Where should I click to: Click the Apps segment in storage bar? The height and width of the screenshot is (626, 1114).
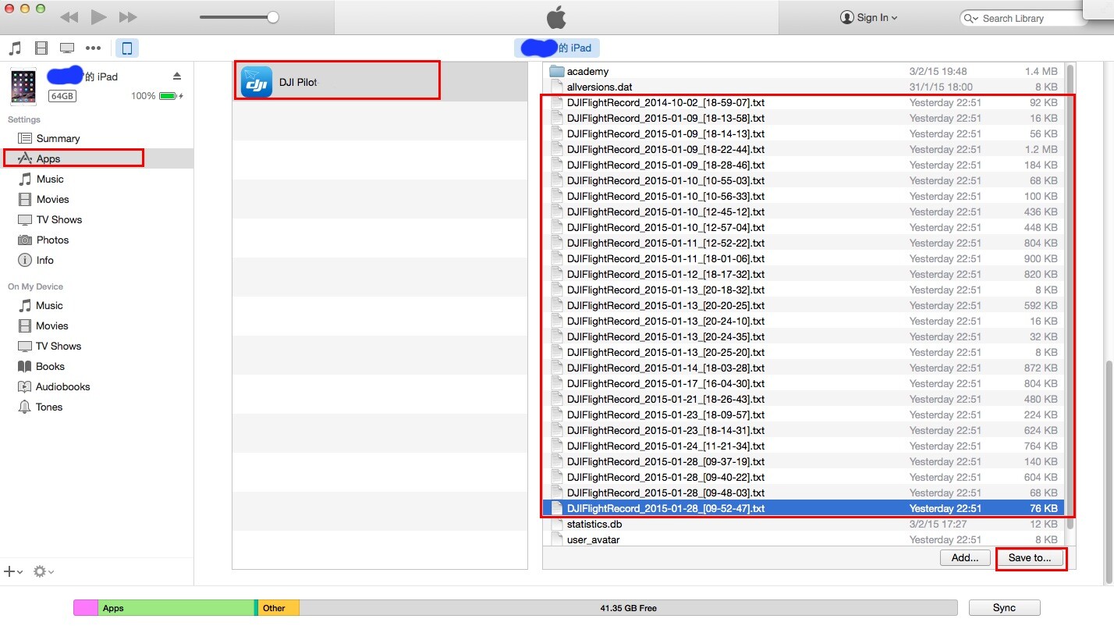click(176, 608)
